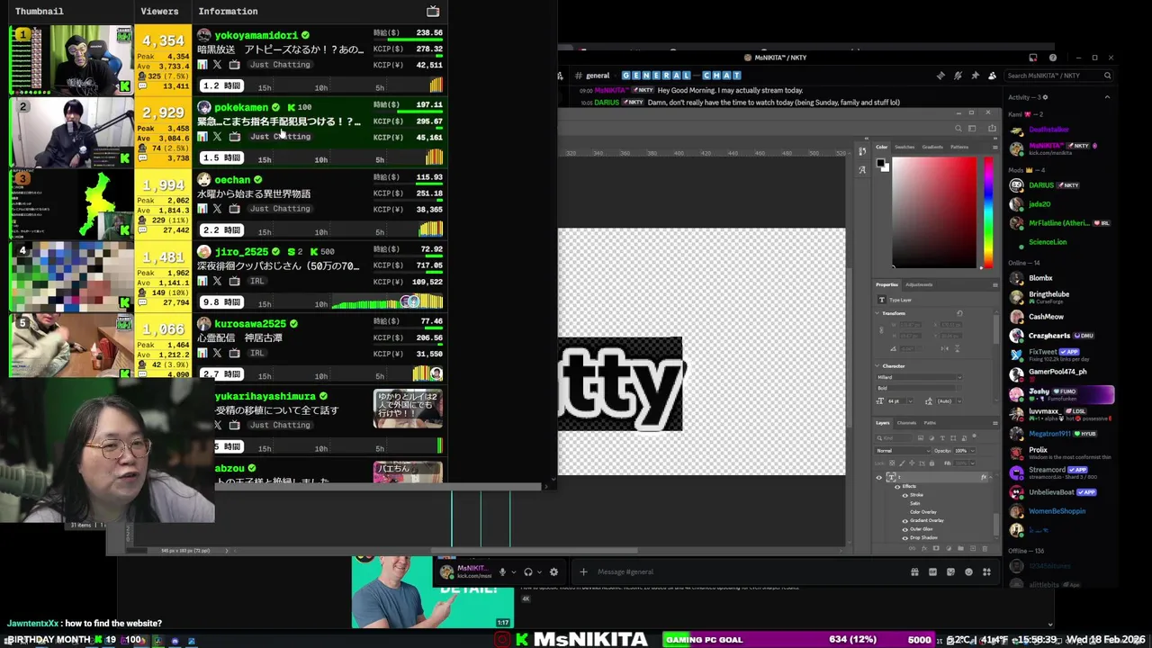
Task: Click Photoshop share export icon
Action: pos(992,128)
